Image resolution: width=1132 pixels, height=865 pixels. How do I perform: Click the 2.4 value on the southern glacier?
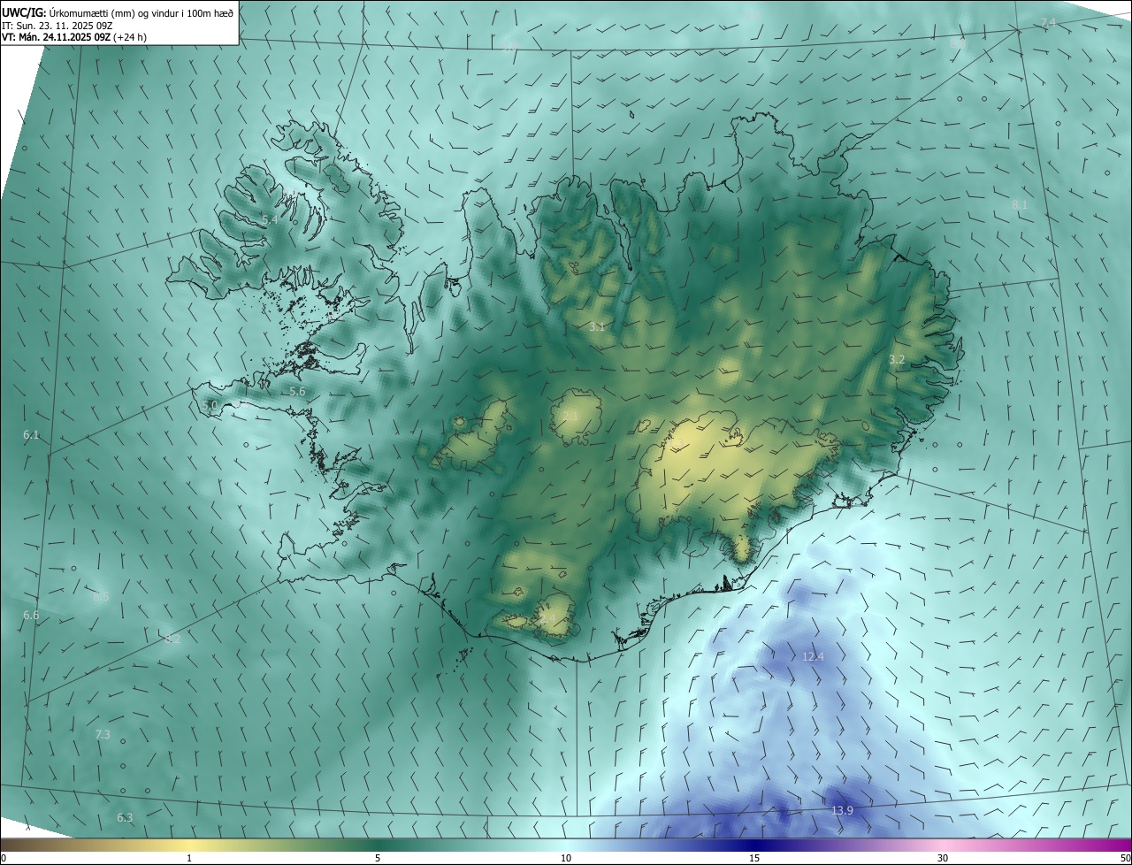point(548,619)
